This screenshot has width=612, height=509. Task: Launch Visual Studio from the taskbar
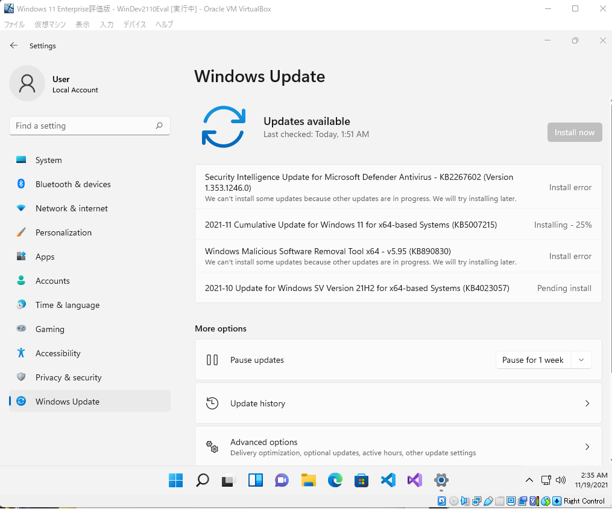(x=414, y=480)
